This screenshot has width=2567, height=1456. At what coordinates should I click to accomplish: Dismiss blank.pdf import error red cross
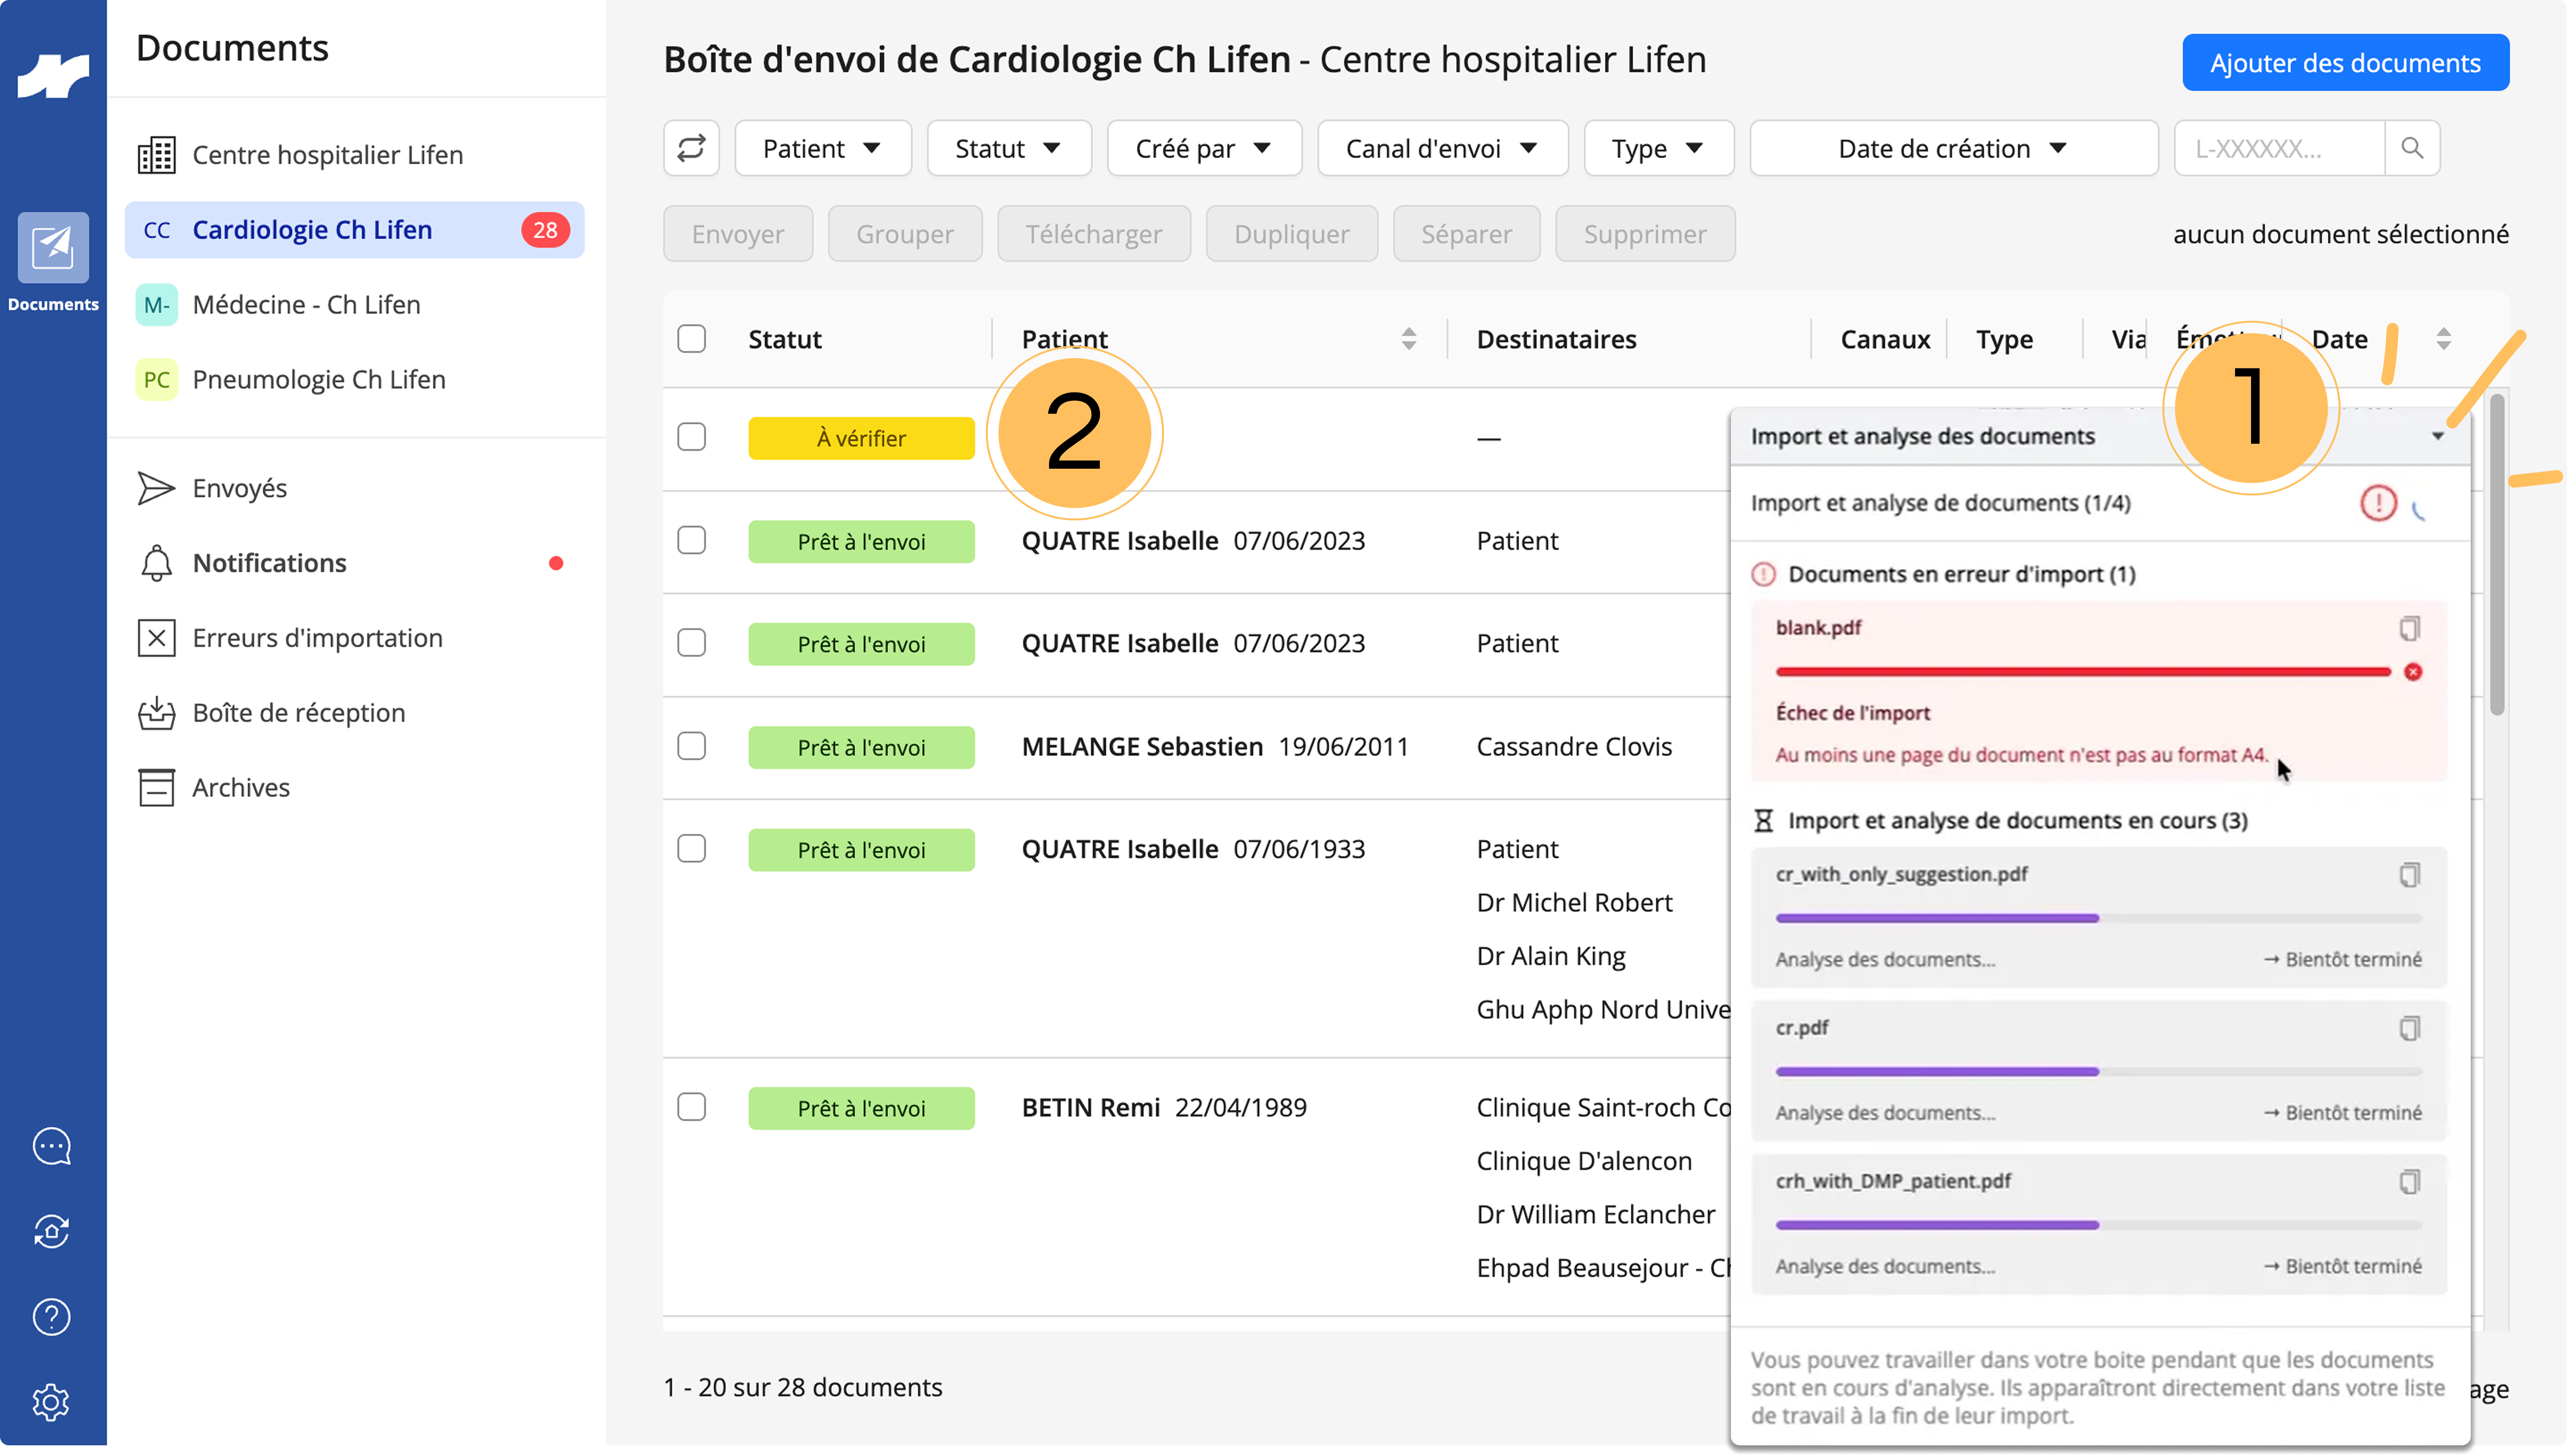point(2413,672)
